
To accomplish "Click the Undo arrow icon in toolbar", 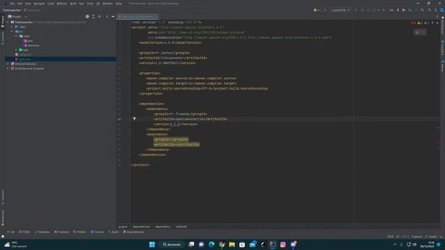I will point(422,10).
